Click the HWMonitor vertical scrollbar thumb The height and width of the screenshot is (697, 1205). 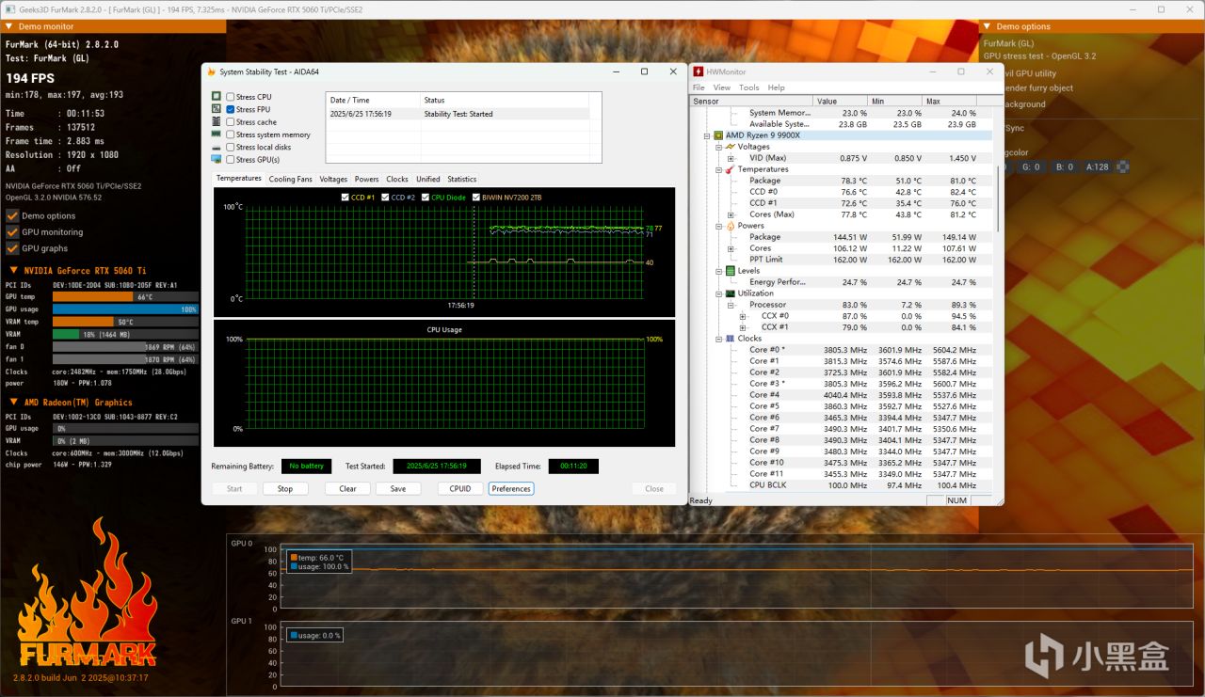997,199
